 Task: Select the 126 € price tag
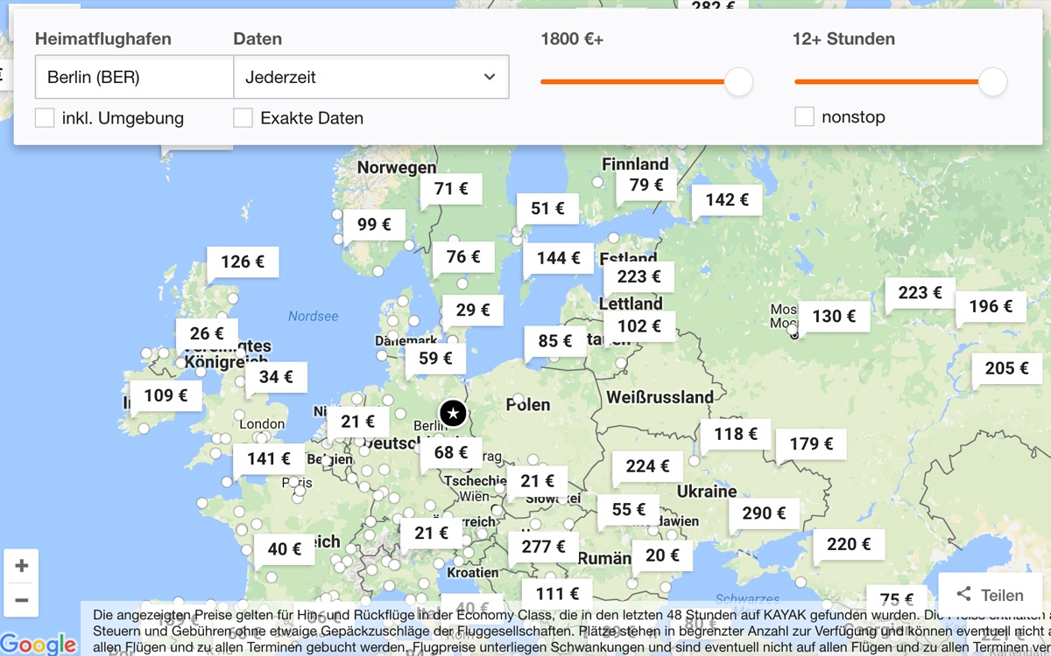(243, 262)
